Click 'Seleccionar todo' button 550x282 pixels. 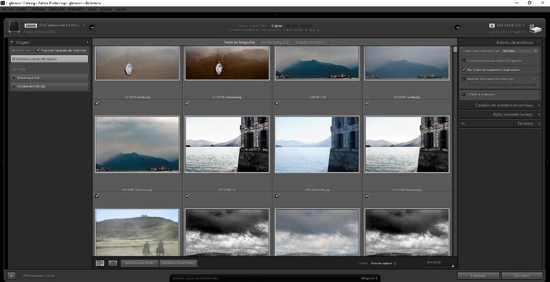[x=139, y=263]
